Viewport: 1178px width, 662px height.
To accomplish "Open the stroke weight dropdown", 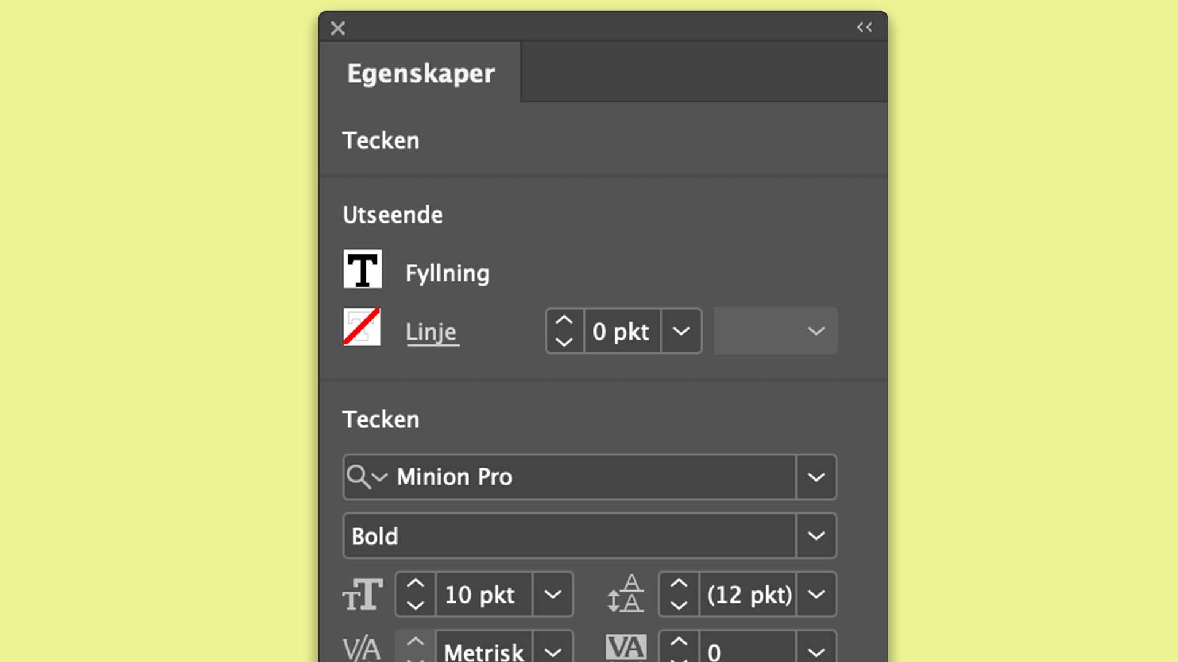I will pos(681,331).
